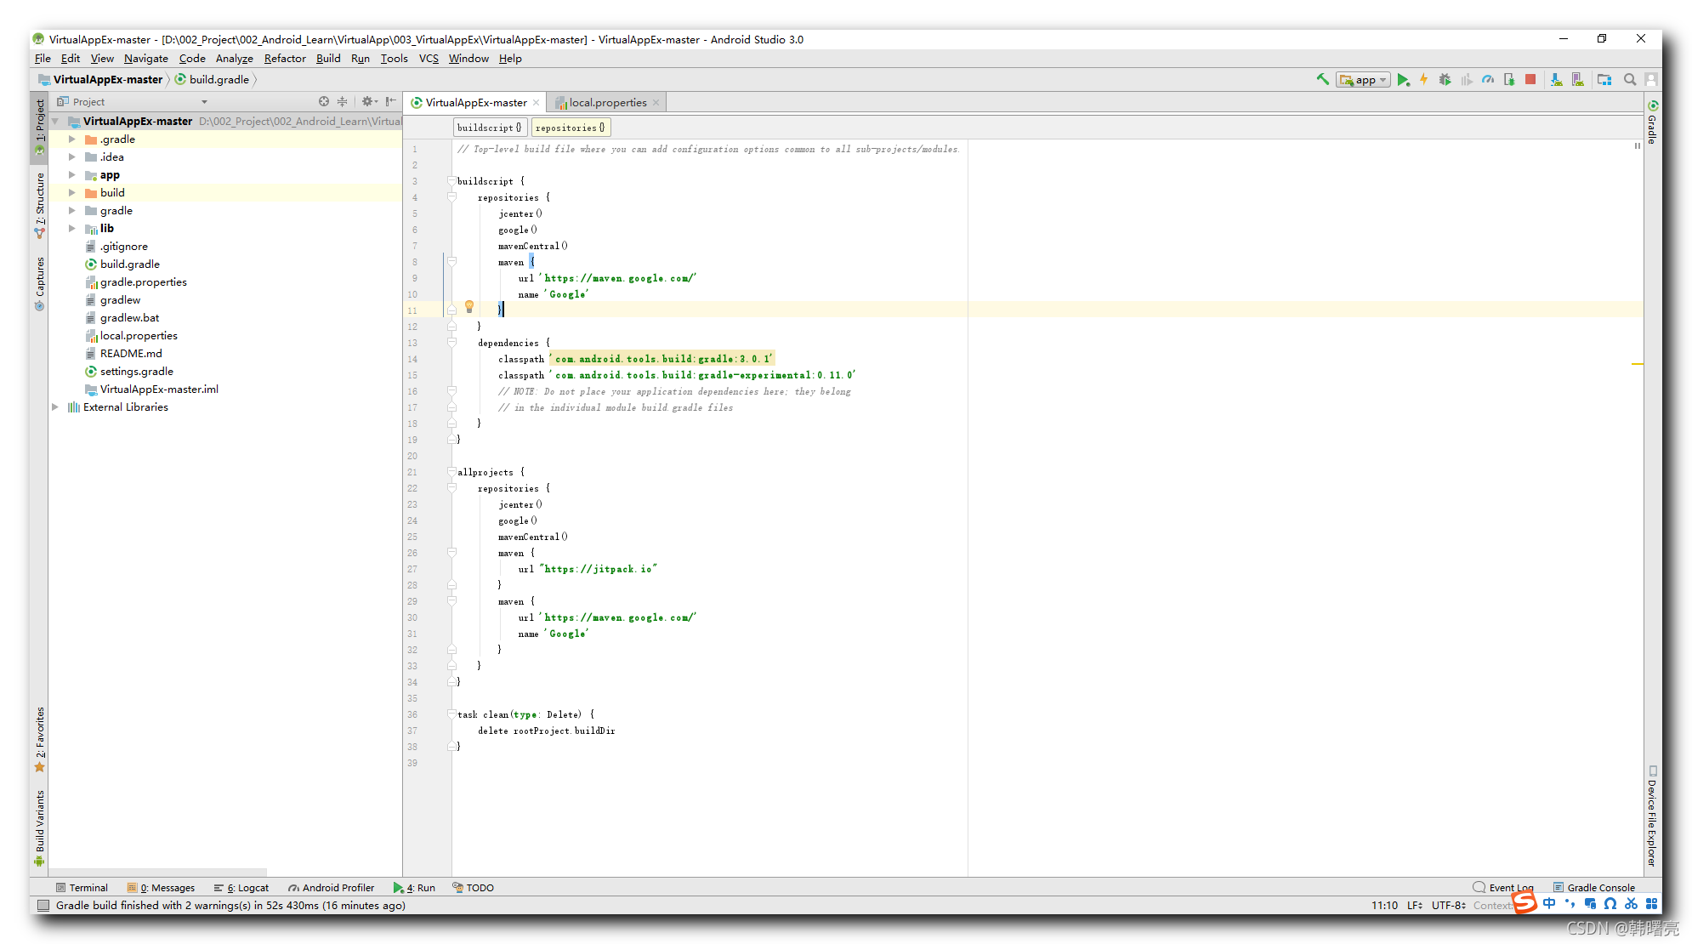Open the Refactor menu
The height and width of the screenshot is (944, 1692).
pos(285,59)
